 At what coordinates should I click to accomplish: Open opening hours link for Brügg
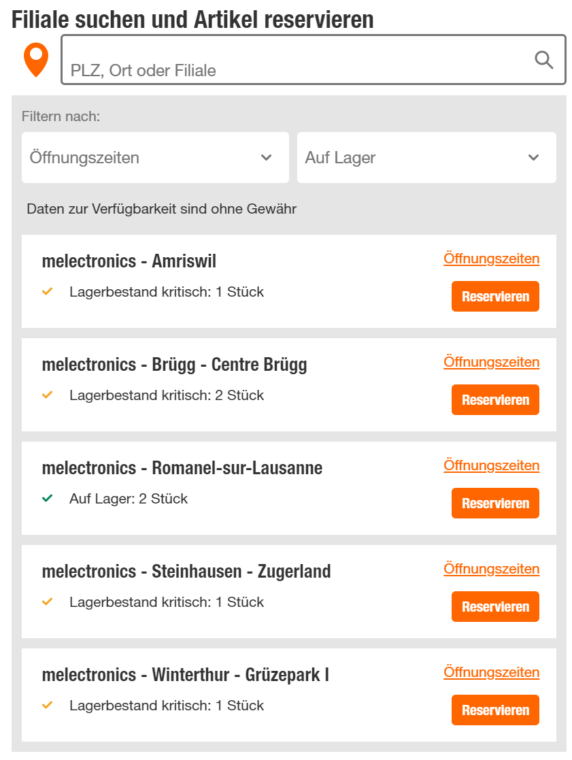pyautogui.click(x=491, y=362)
